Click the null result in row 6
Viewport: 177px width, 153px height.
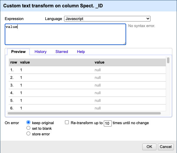(x=98, y=108)
